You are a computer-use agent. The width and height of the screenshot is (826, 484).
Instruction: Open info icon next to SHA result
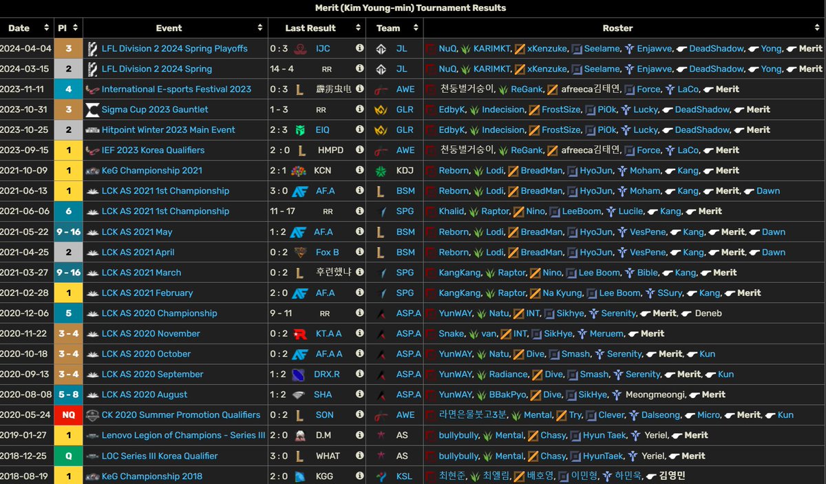[359, 395]
